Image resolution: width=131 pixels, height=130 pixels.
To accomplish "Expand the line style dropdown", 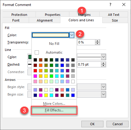I will pos(103,57).
